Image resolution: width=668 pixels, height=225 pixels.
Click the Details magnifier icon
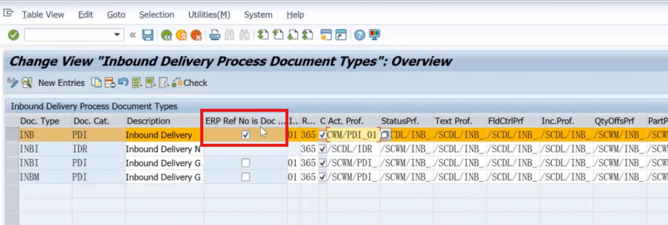[27, 82]
